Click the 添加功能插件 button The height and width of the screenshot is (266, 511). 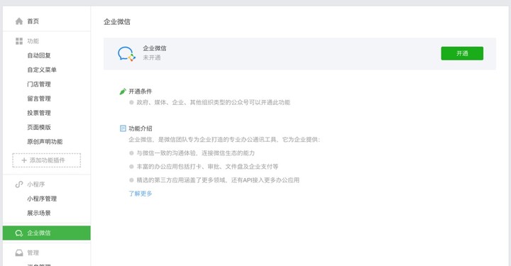(47, 160)
